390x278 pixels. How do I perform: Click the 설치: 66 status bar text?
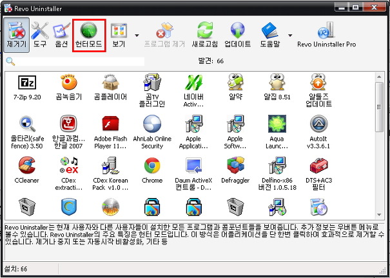coord(16,269)
